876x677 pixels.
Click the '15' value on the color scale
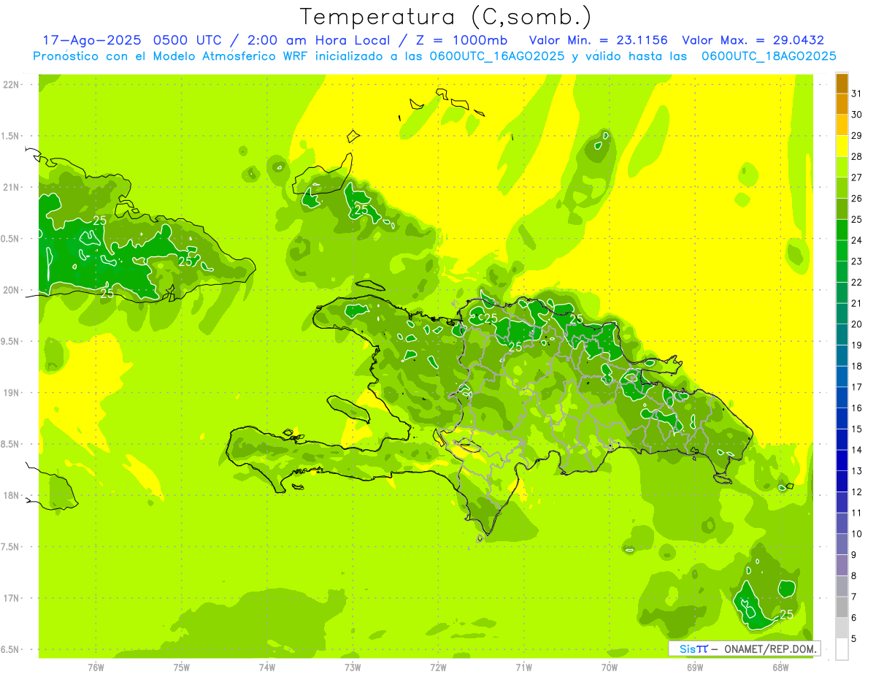point(857,429)
